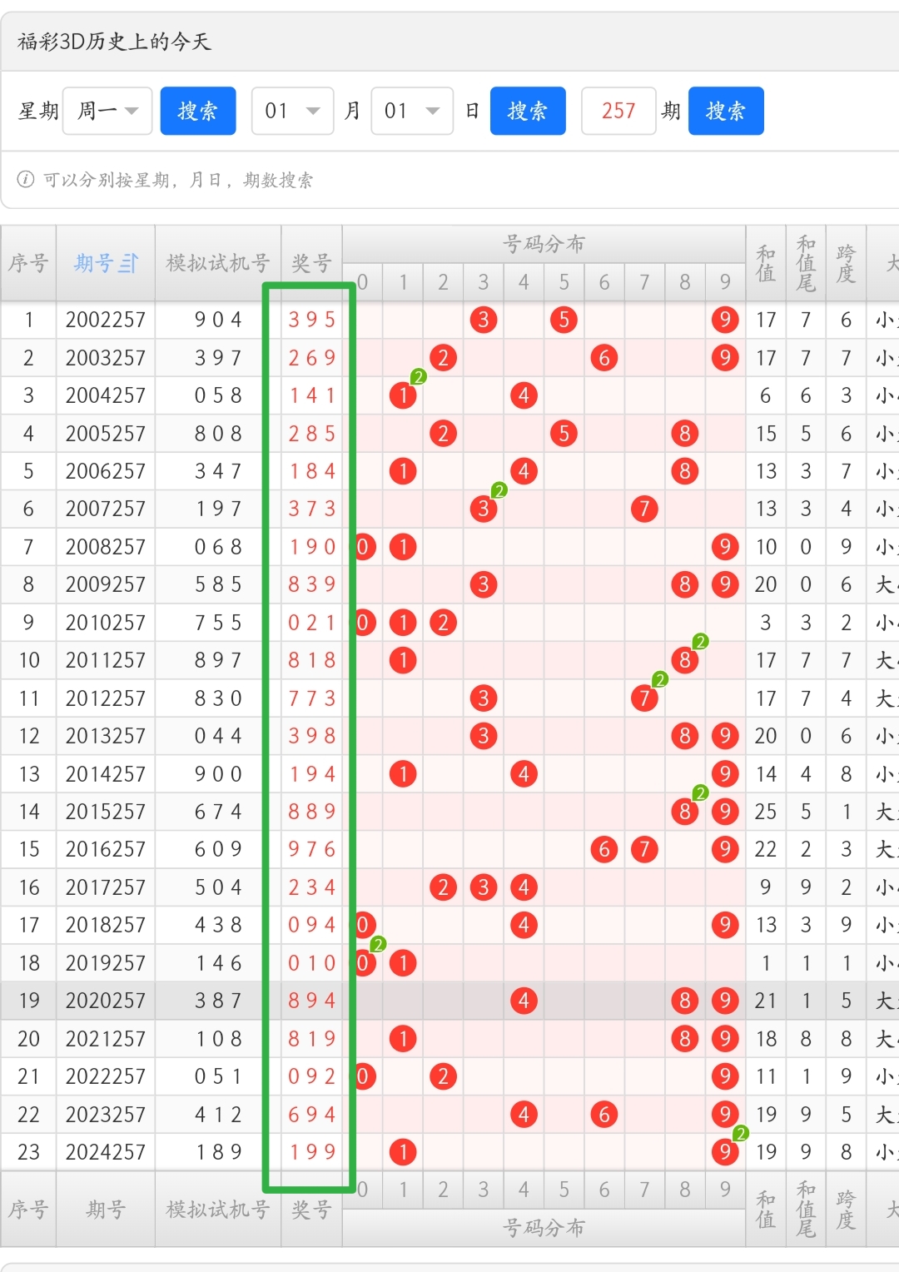
Task: Select period number 2004257
Action: tap(106, 395)
